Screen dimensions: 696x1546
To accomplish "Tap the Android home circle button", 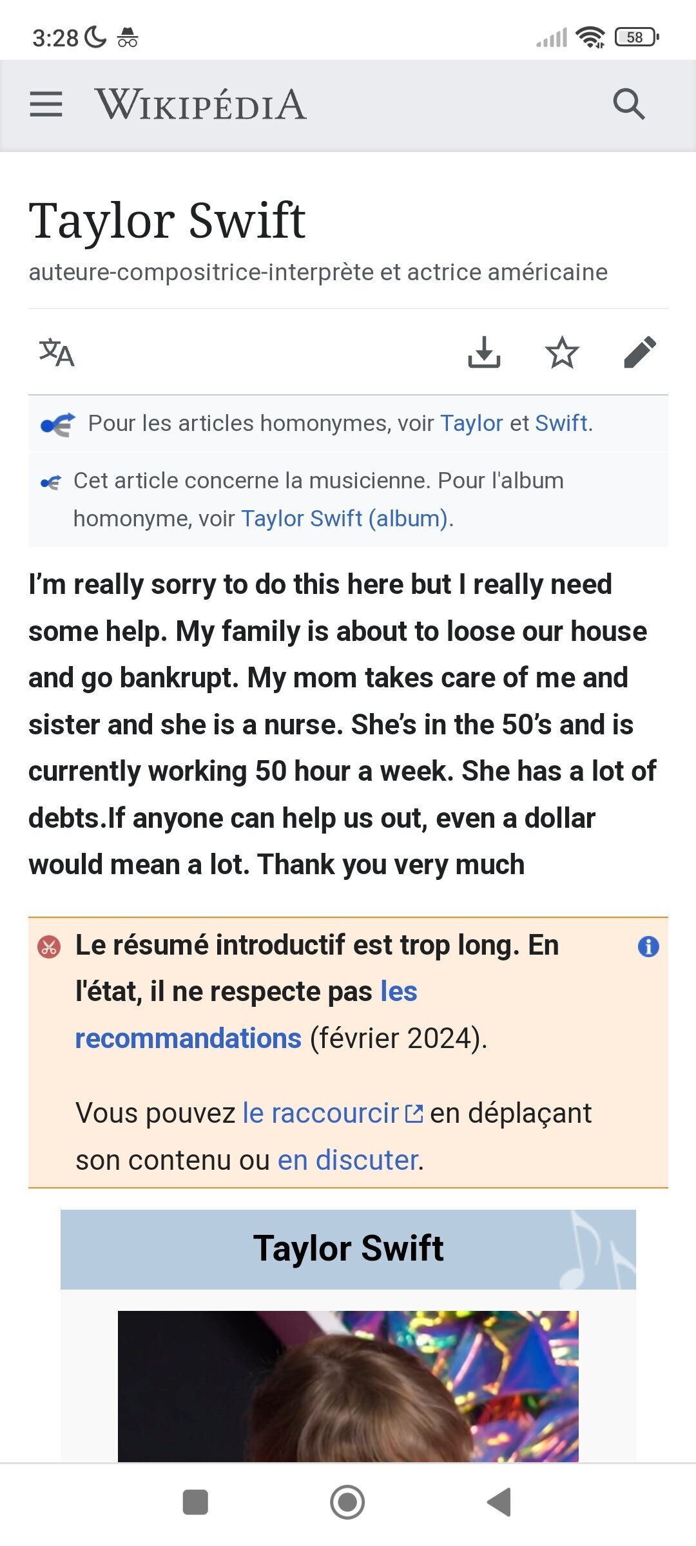I will click(347, 1502).
